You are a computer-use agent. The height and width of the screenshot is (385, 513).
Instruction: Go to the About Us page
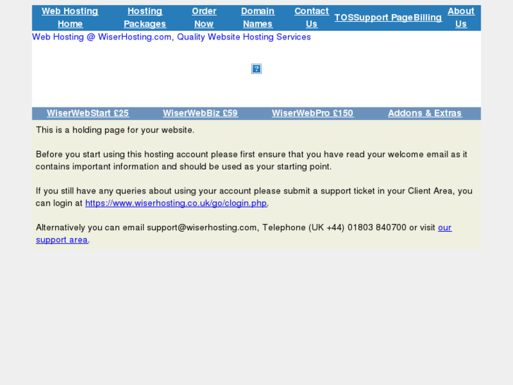pyautogui.click(x=461, y=18)
